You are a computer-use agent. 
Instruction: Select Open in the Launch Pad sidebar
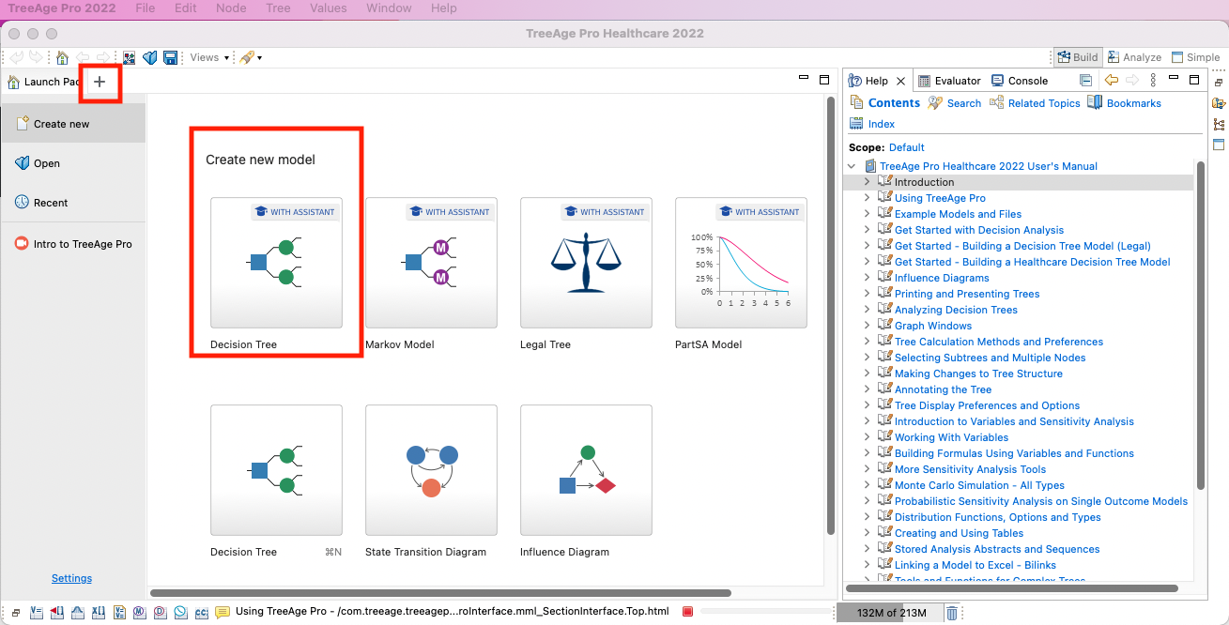(73, 163)
